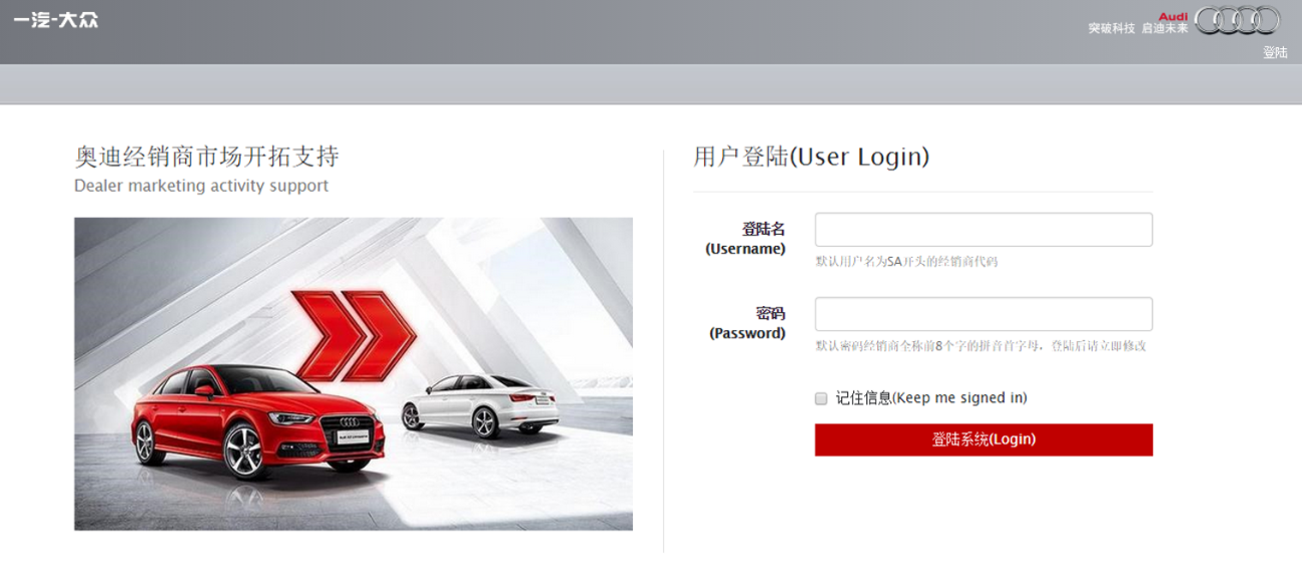Click the 登陆名 (Username) label
The image size is (1302, 575).
click(x=745, y=239)
